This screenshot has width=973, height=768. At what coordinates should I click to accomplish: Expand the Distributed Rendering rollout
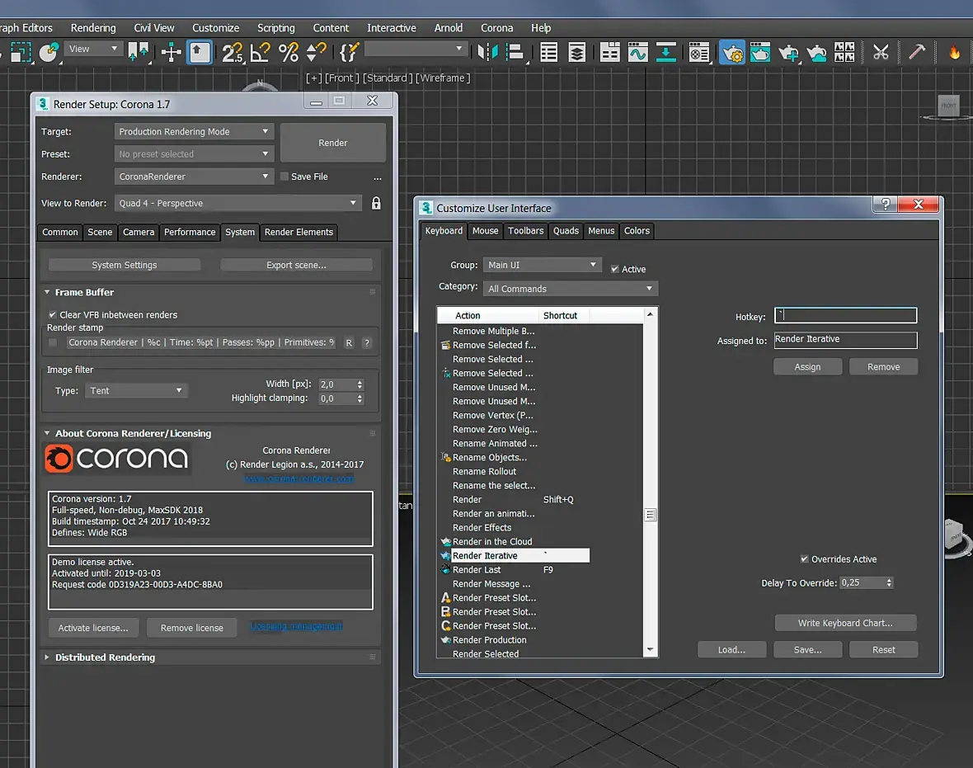[105, 657]
